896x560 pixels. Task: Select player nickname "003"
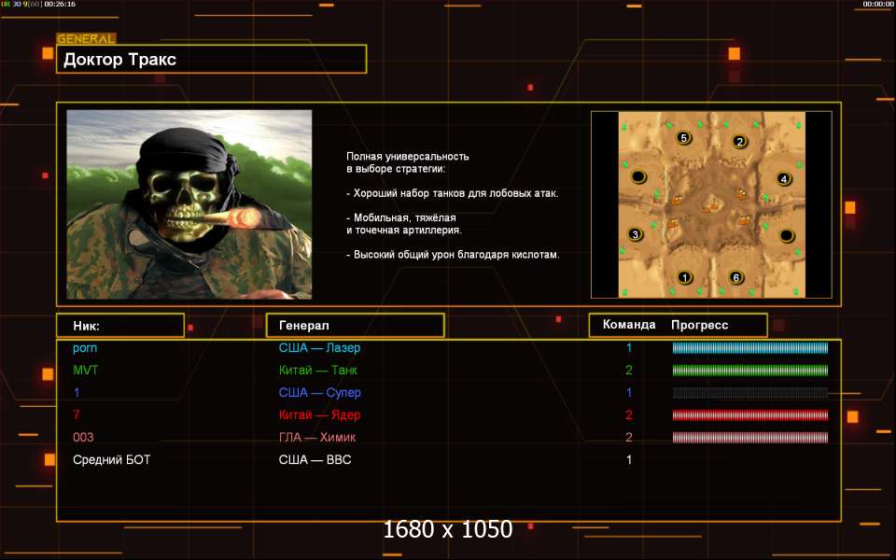pyautogui.click(x=83, y=437)
